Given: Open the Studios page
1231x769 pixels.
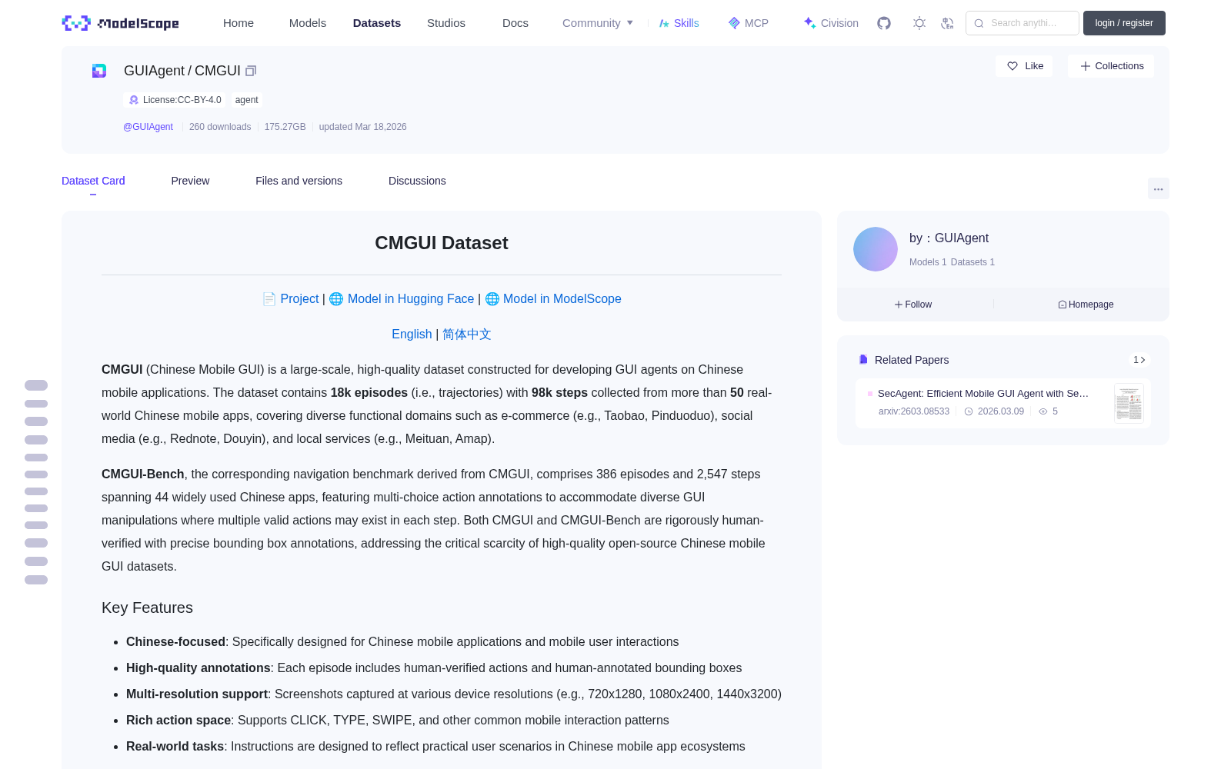Looking at the screenshot, I should click(x=446, y=23).
